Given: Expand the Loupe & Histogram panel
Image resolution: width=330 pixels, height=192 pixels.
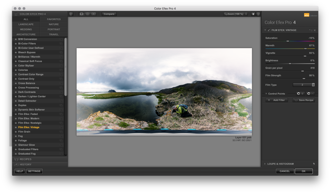Looking at the screenshot, I should [x=264, y=164].
